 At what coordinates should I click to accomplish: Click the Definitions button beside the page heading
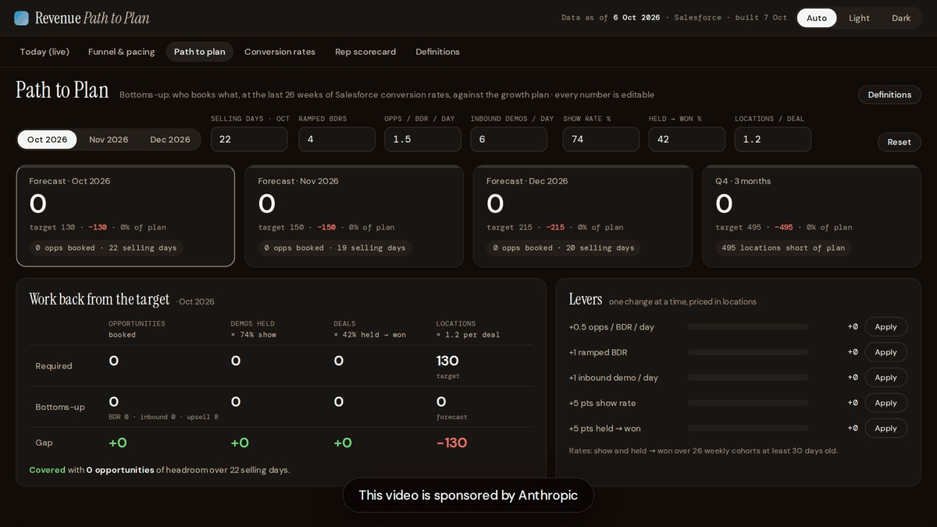click(x=889, y=94)
